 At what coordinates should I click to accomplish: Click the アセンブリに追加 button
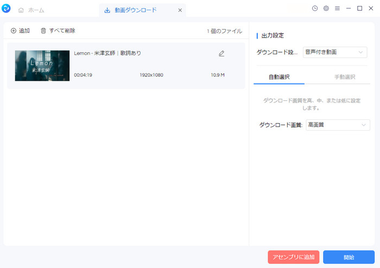point(294,257)
